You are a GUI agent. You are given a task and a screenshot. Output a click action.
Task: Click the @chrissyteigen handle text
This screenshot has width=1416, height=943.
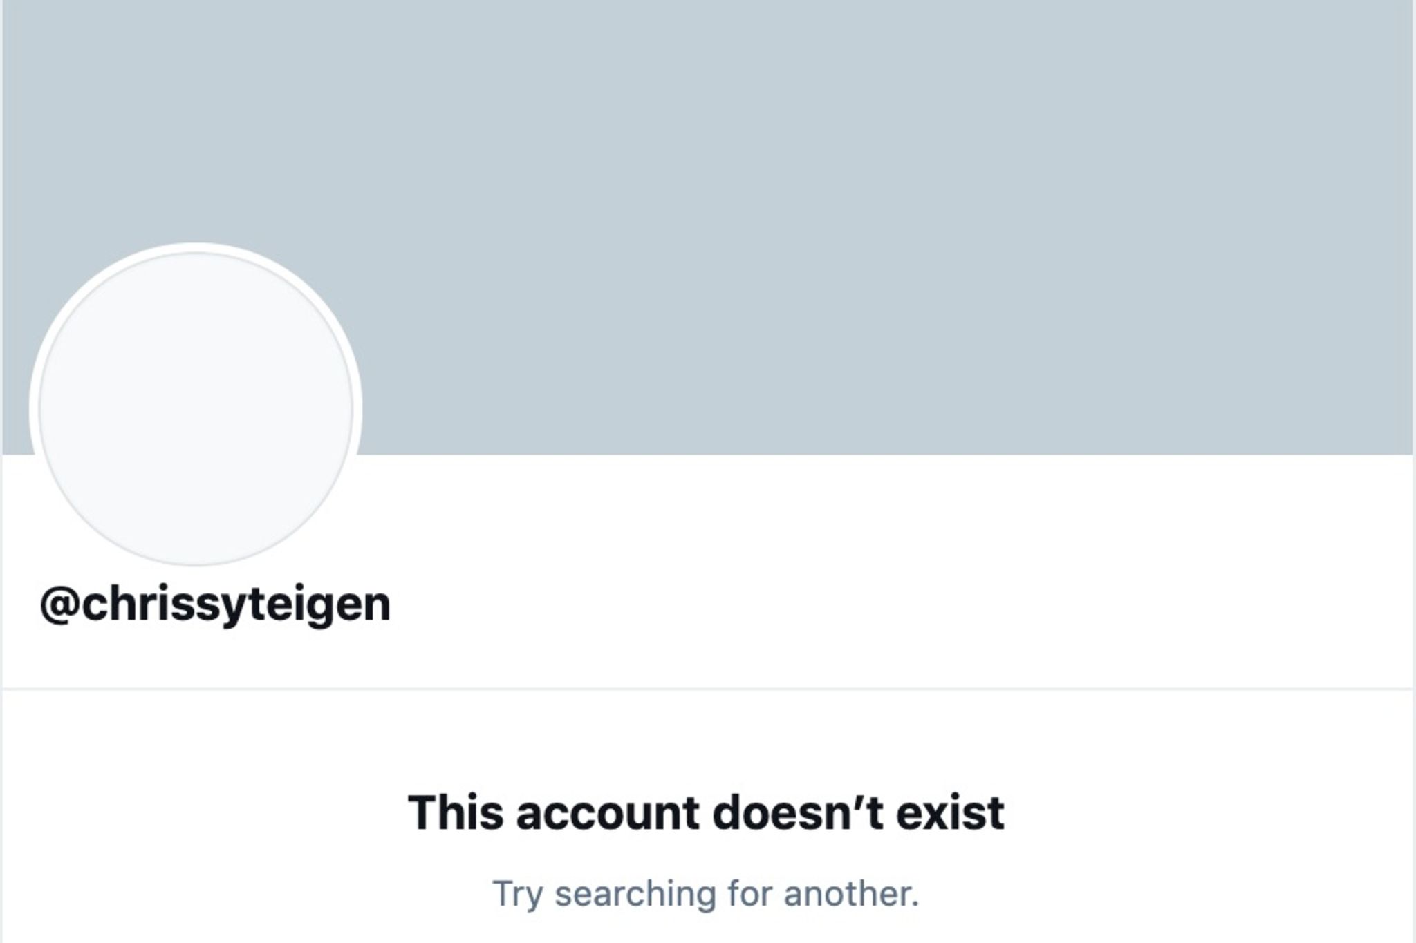pyautogui.click(x=216, y=606)
